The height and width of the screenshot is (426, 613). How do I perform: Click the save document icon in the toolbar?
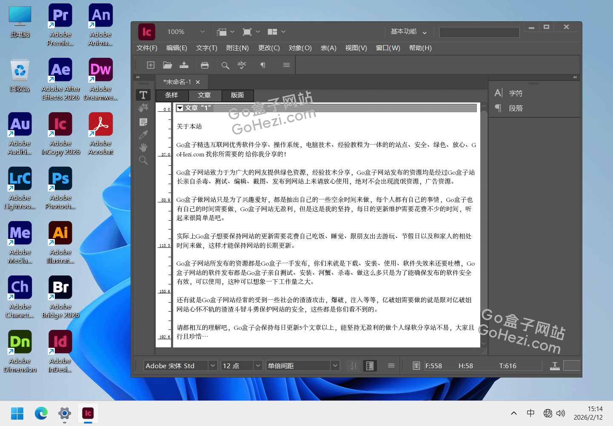(184, 65)
